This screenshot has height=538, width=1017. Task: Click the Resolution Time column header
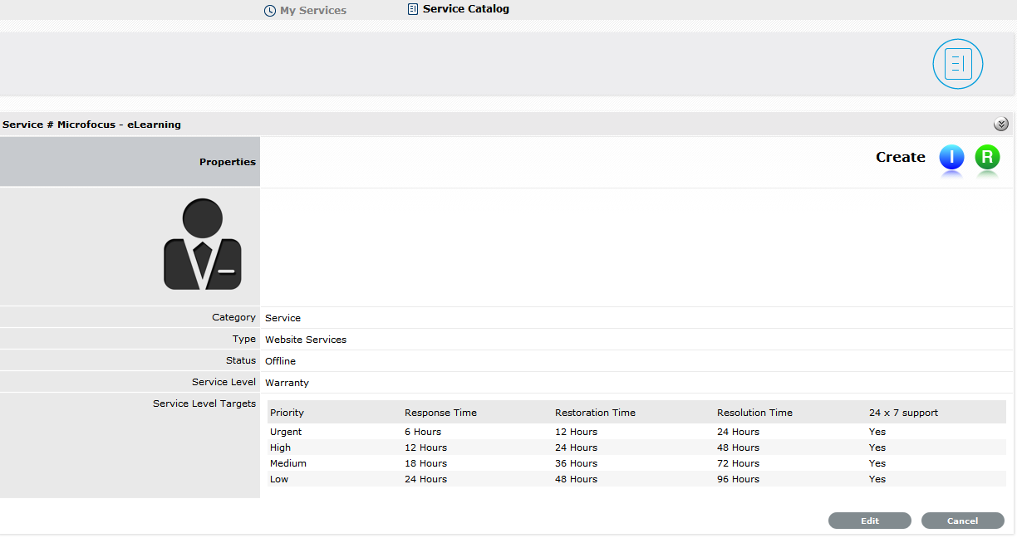click(754, 413)
